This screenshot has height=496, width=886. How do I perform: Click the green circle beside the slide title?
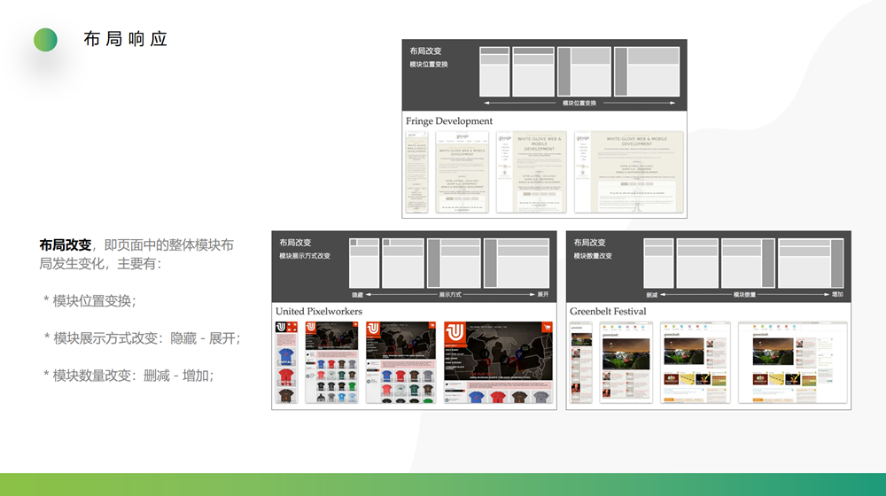(x=45, y=40)
